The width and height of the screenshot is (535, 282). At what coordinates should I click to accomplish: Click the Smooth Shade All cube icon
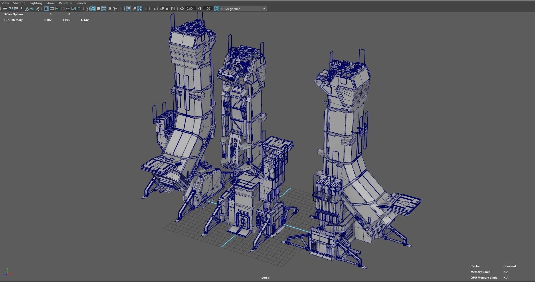[x=93, y=9]
